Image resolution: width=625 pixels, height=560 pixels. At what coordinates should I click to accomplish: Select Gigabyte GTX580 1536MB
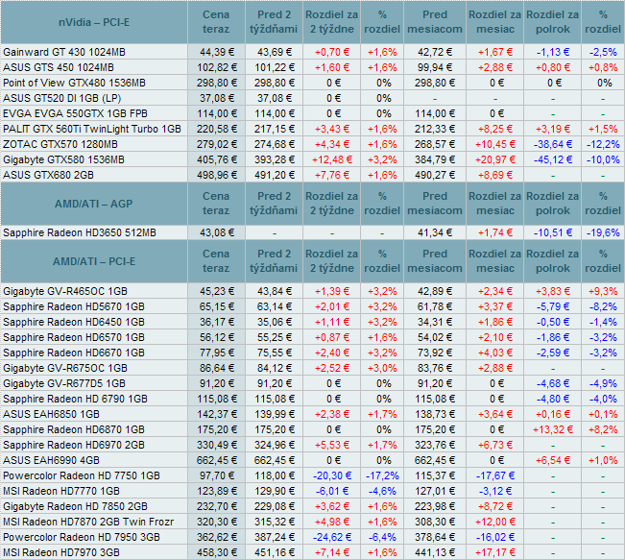63,159
